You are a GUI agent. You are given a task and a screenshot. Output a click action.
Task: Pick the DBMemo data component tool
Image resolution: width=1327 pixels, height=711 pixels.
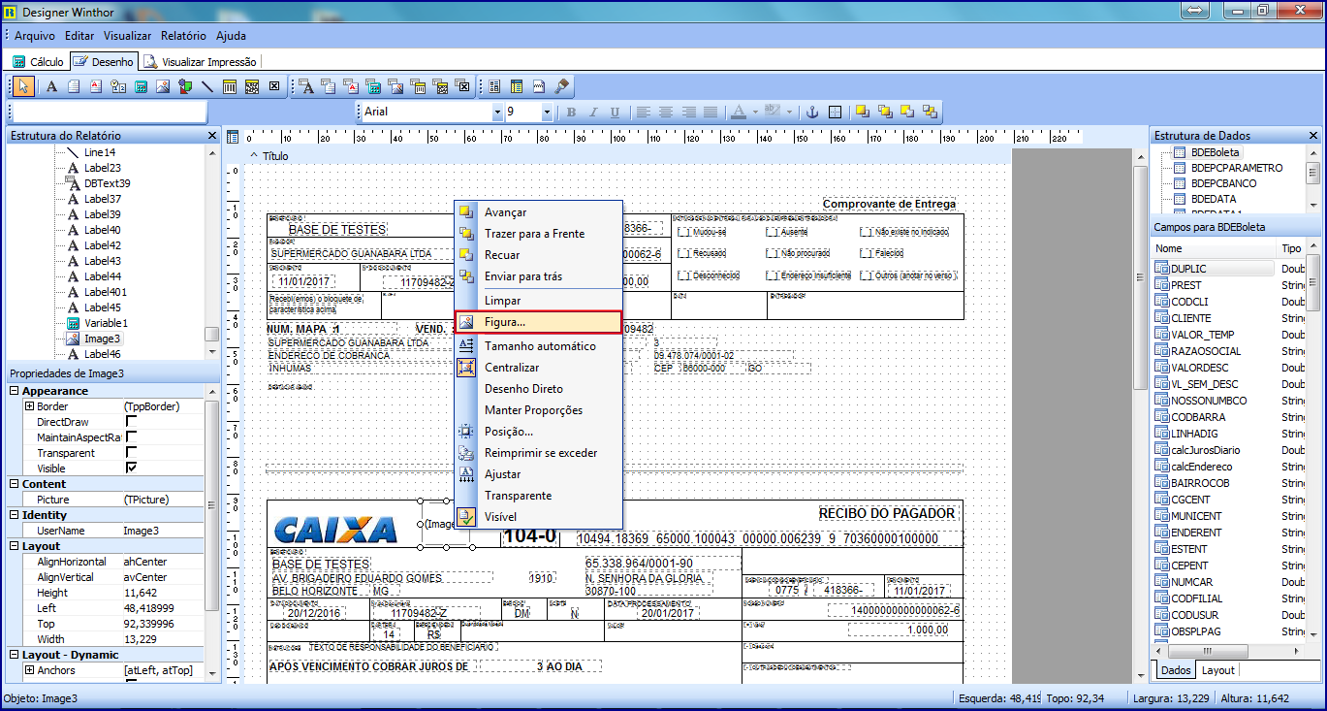[329, 86]
